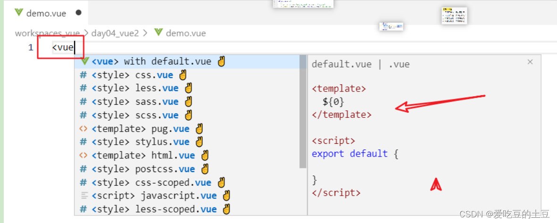The image size is (557, 223).
Task: Select the demo.vue editor tab
Action: (46, 13)
